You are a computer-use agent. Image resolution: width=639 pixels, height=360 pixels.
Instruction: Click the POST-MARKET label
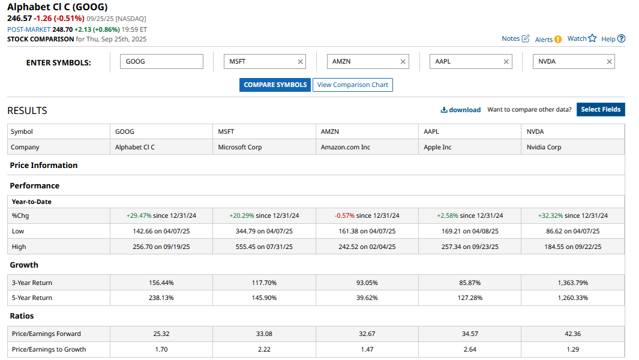pos(29,29)
